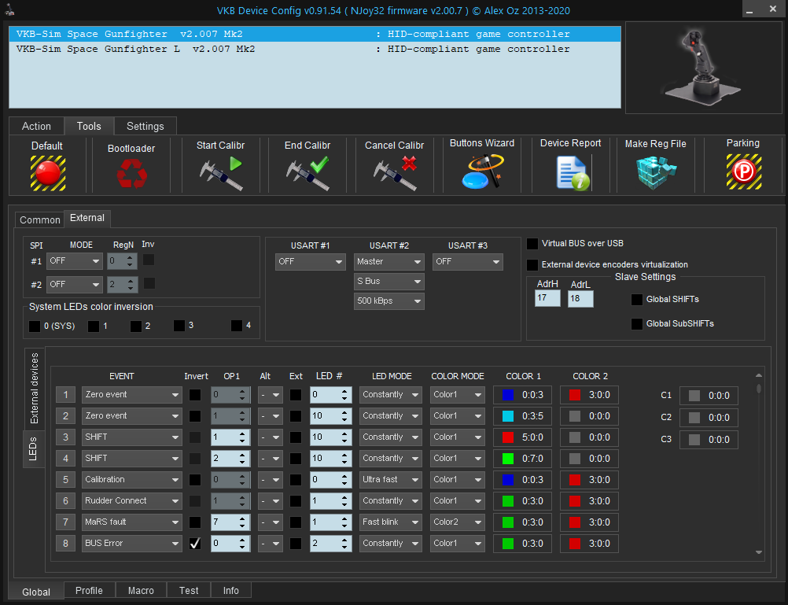This screenshot has height=605, width=788.
Task: Click the End Calibr checkmark icon
Action: 307,172
